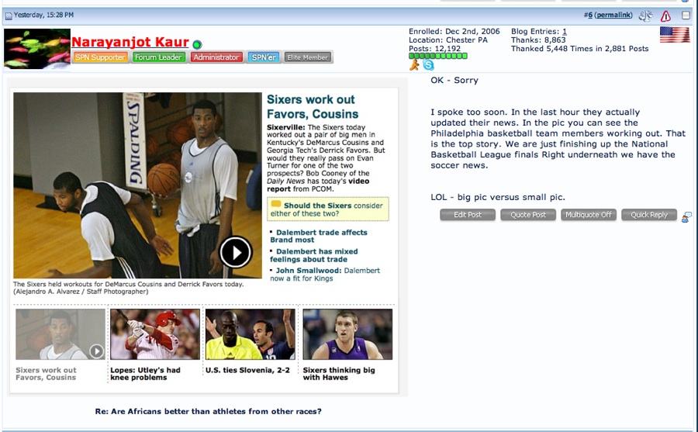The image size is (698, 432).
Task: Click the Enrolled: Dec 2nd, 2006 text
Action: pos(454,32)
